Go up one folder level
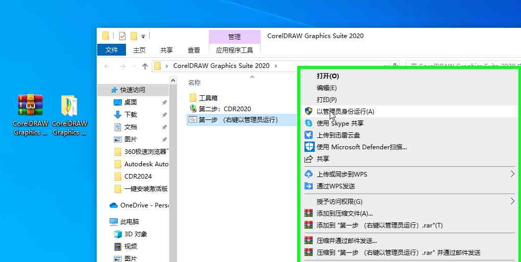This screenshot has width=521, height=262. click(x=145, y=66)
